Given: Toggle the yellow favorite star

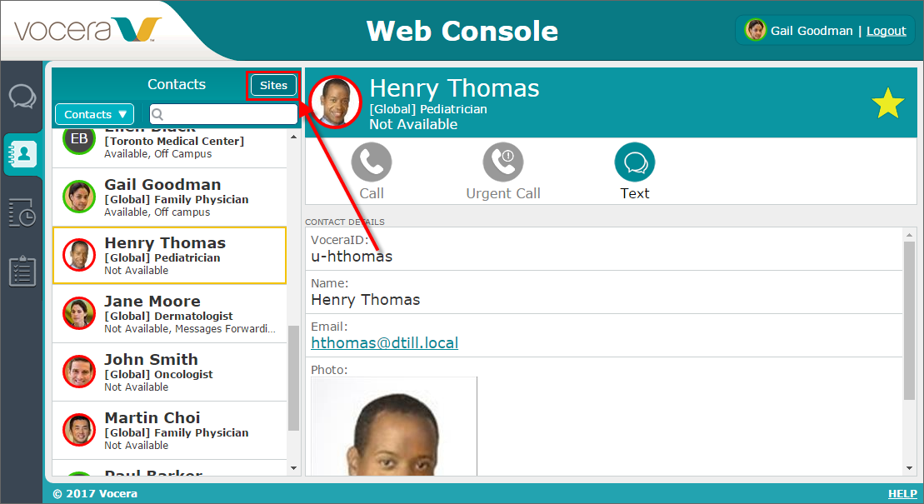Looking at the screenshot, I should pyautogui.click(x=887, y=103).
